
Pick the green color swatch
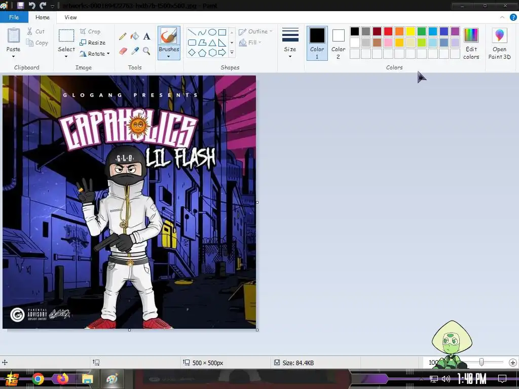421,31
